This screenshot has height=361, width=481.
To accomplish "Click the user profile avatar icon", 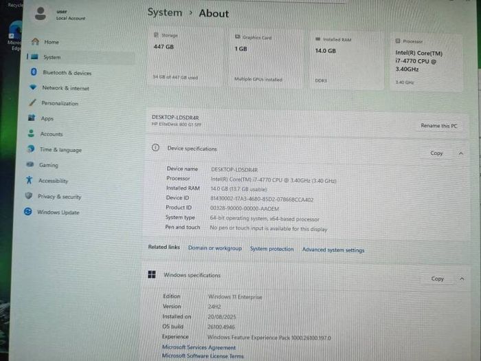I will 41,14.
